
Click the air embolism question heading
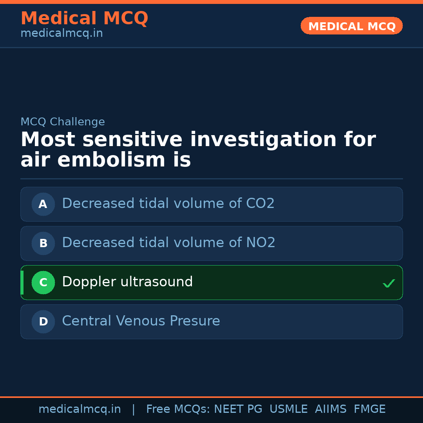198,150
